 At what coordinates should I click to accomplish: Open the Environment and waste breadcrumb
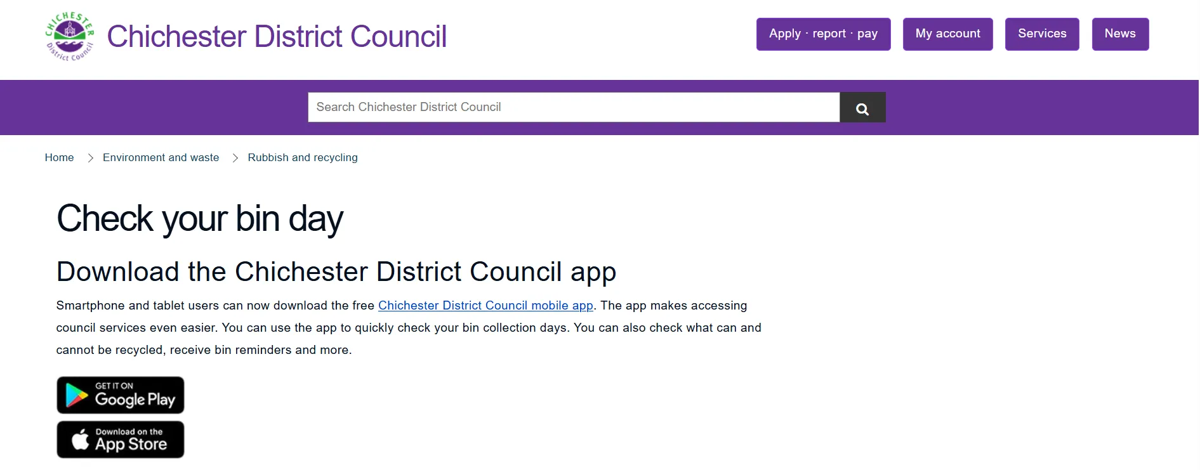[161, 157]
